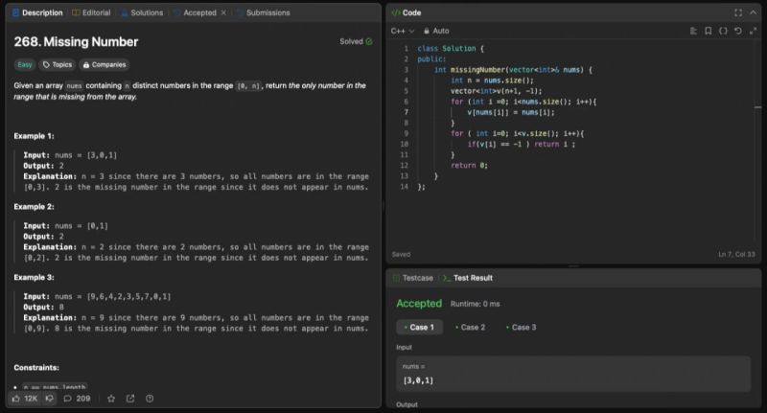Viewport: 767px width, 413px height.
Task: View Case 2 result
Action: [x=471, y=327]
